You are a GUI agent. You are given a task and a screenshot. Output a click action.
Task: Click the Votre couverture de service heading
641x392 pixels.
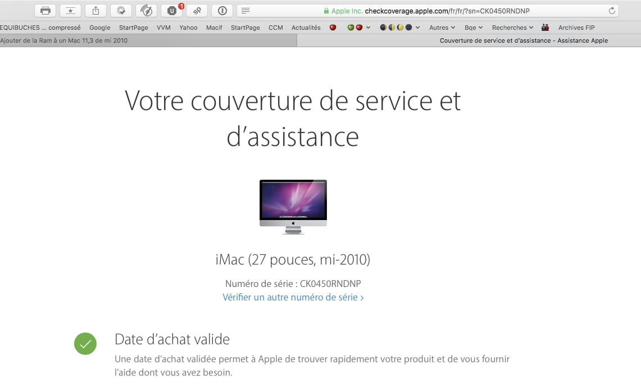(293, 118)
